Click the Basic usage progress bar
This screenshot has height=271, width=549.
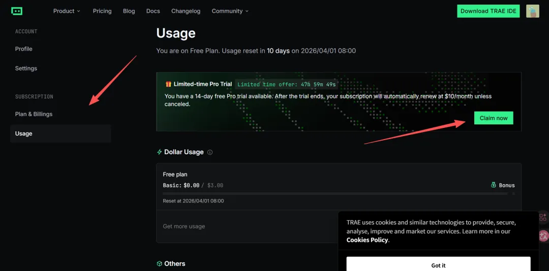click(x=335, y=193)
